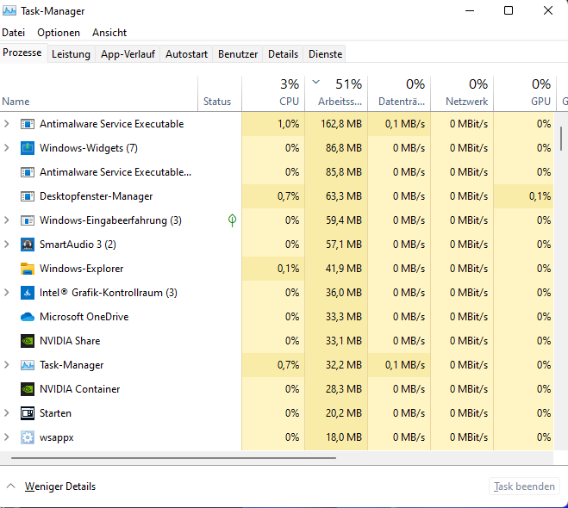Viewport: 568px width, 508px height.
Task: Select the Microsoft OneDrive row name
Action: [x=84, y=317]
